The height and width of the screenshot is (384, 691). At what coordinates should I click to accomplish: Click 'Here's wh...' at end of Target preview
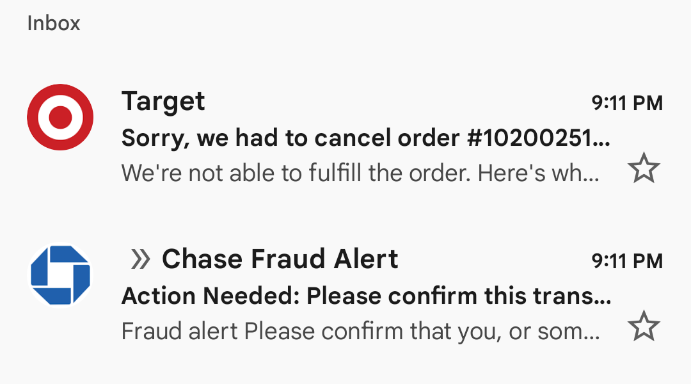539,172
